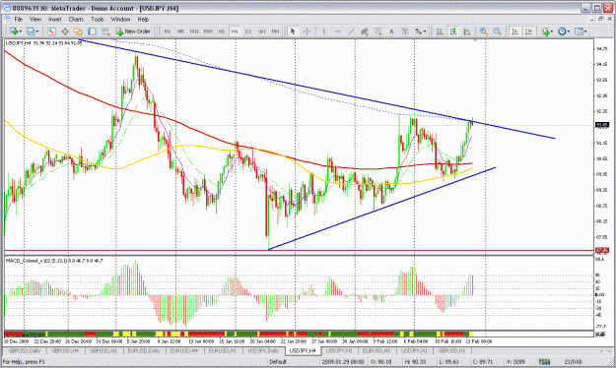The image size is (616, 368).
Task: Switch to EURUSD,H4 chart tab
Action: coord(184,350)
